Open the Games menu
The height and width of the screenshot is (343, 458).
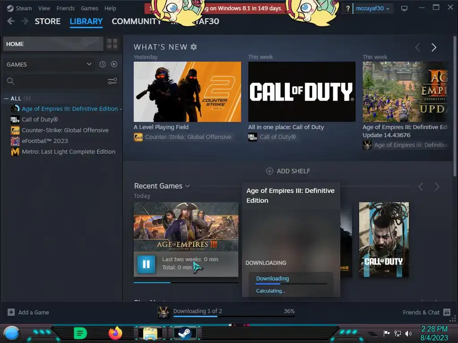89,8
